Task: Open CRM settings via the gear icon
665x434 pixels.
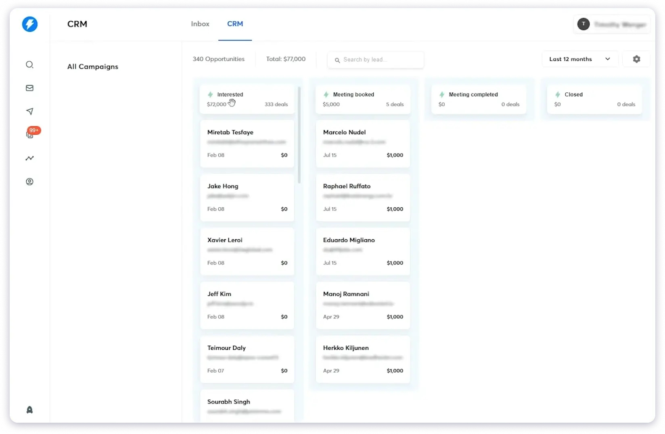Action: [636, 59]
